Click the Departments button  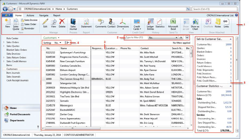pyautogui.click(x=17, y=120)
